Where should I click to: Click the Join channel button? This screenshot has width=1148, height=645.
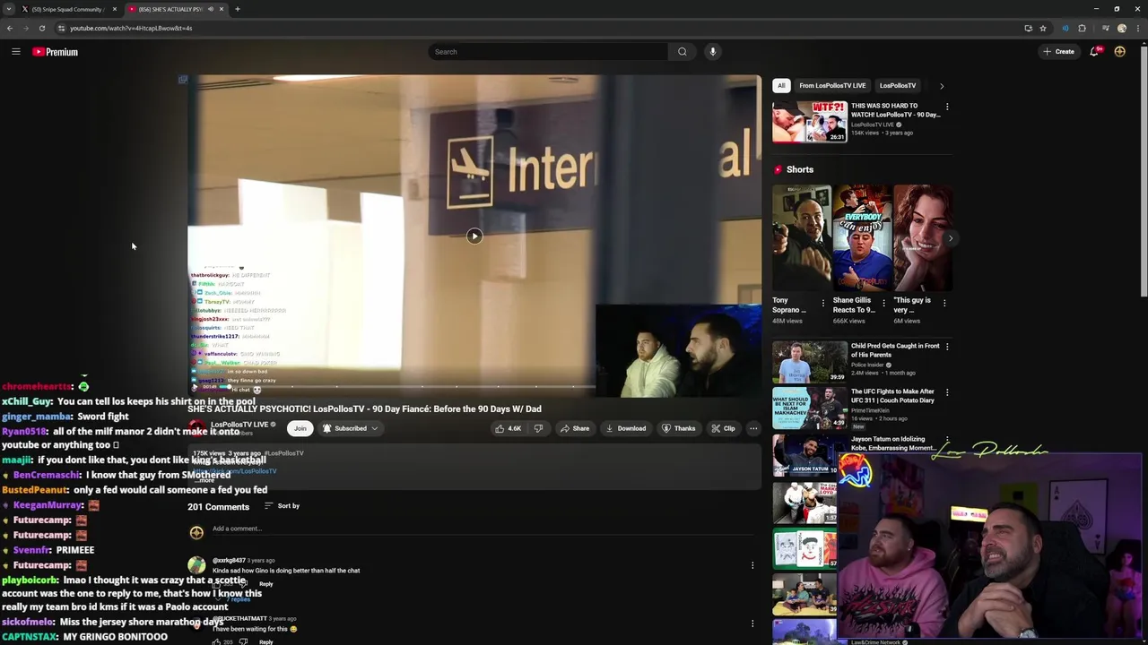(300, 428)
